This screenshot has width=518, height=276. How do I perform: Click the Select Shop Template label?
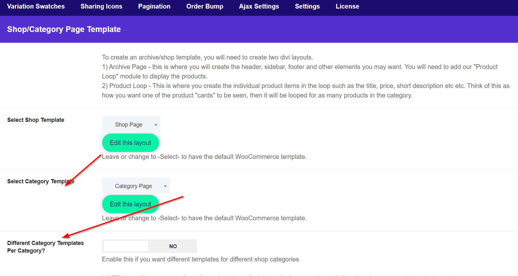click(x=36, y=120)
